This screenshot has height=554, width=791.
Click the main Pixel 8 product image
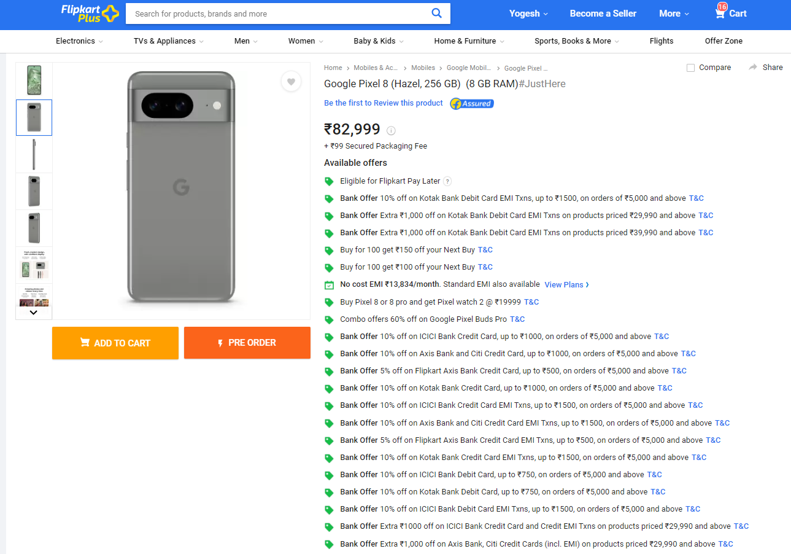click(181, 187)
